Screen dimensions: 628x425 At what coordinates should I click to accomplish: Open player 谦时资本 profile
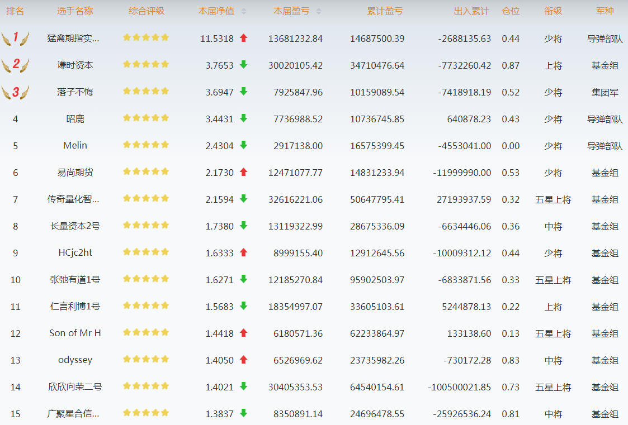click(75, 65)
